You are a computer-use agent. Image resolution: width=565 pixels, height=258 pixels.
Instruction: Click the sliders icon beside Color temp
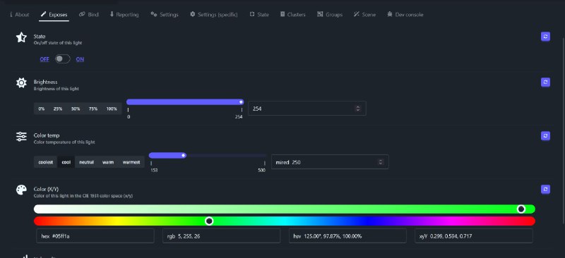[x=21, y=136]
